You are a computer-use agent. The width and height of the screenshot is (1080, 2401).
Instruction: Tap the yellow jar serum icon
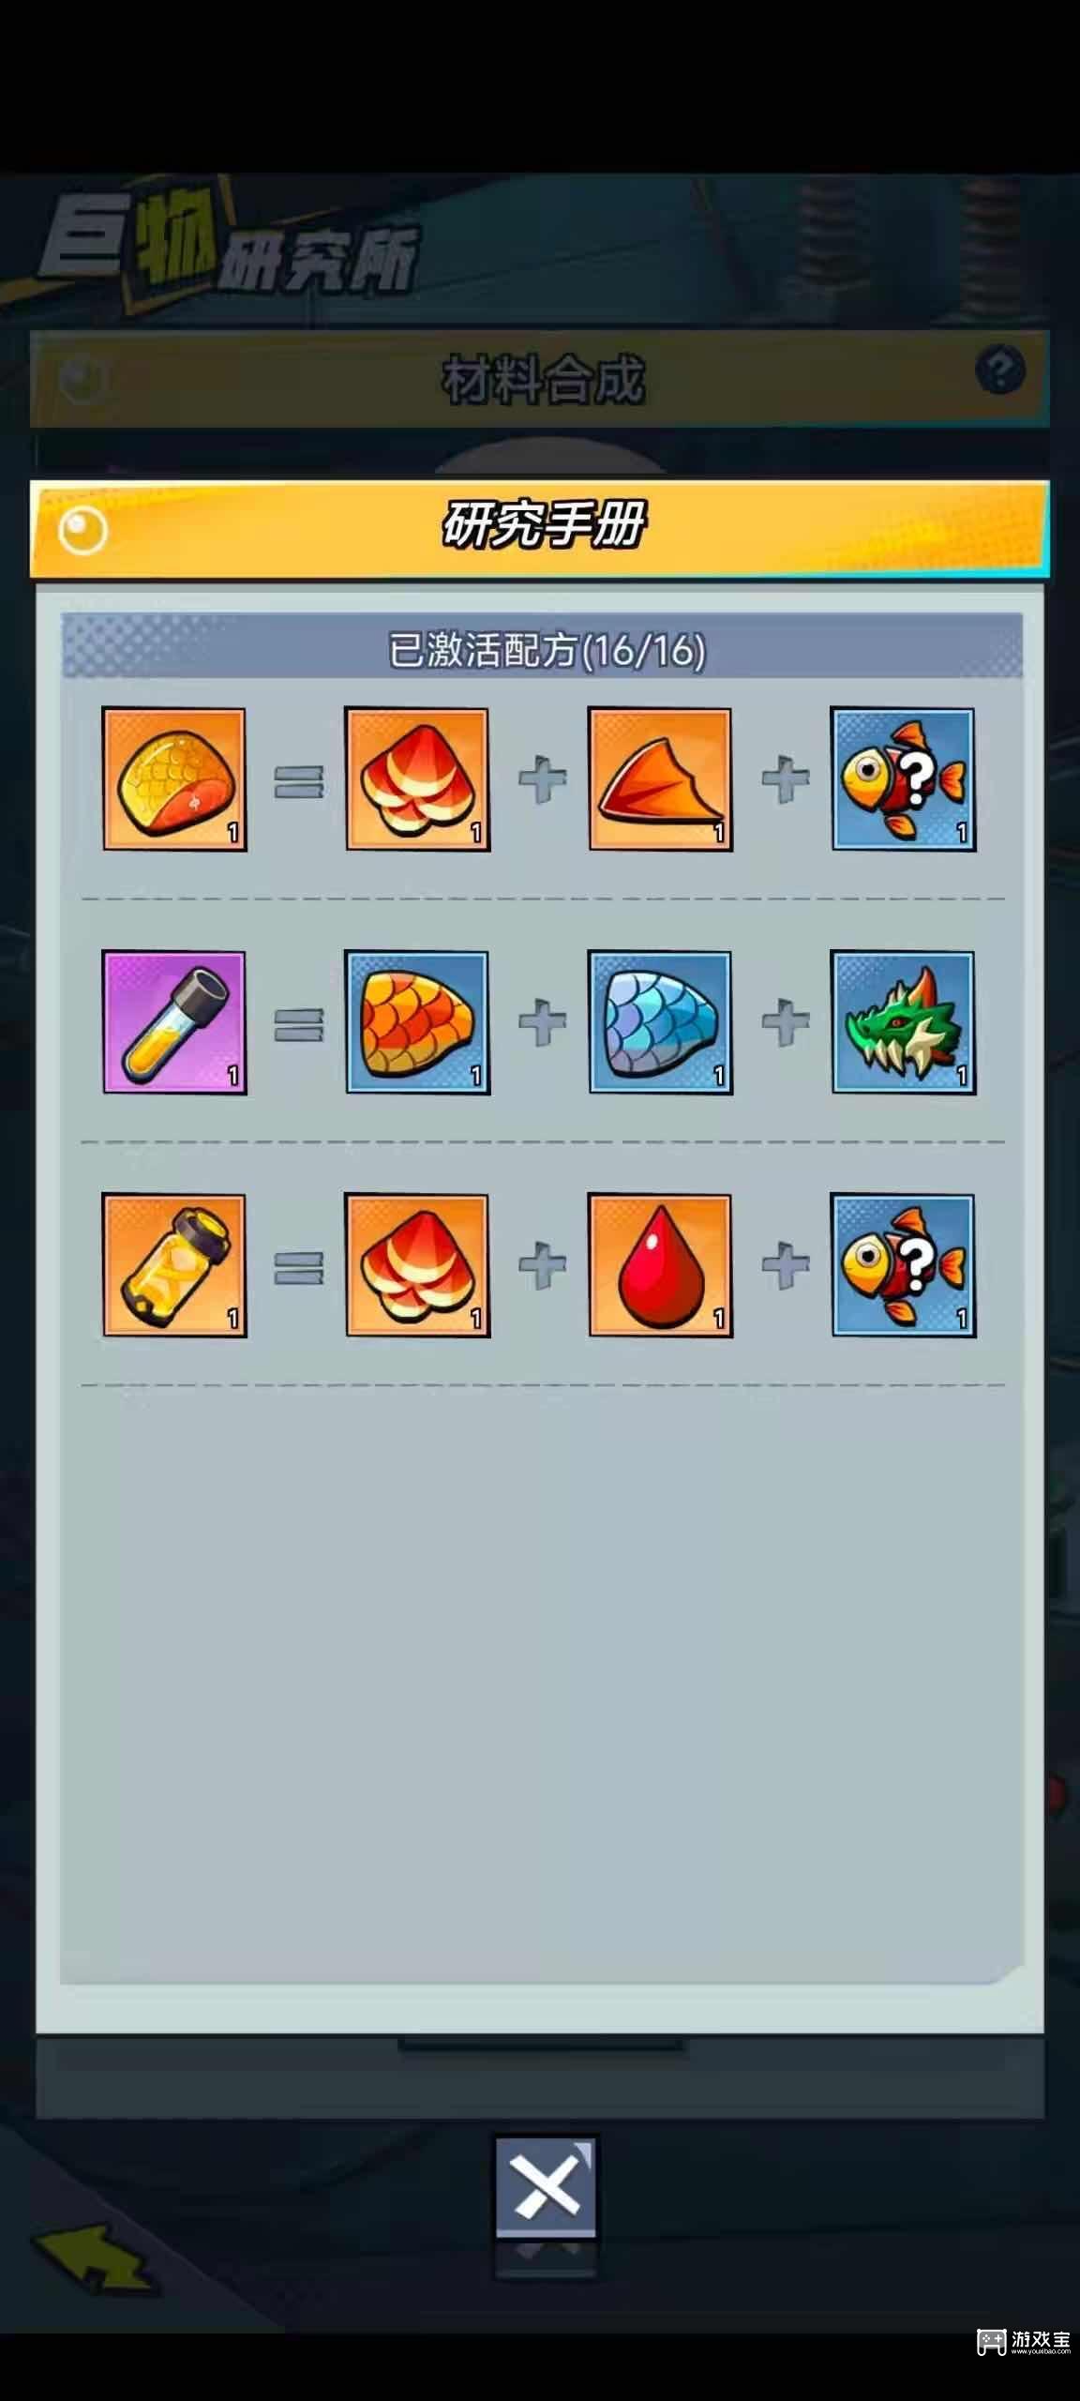[174, 1265]
